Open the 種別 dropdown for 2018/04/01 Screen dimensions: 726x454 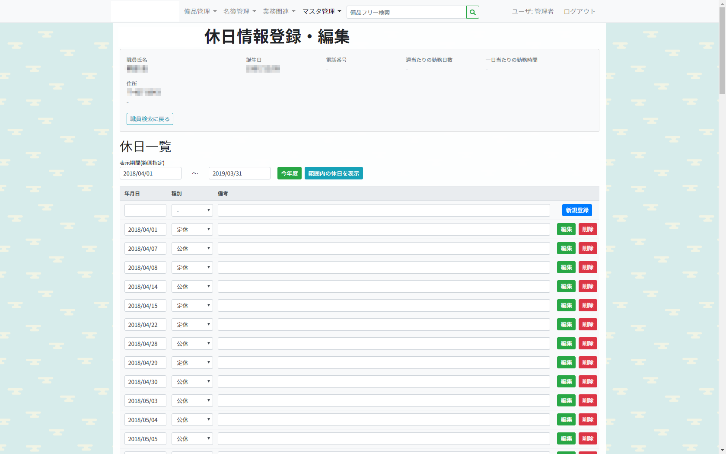[x=192, y=229]
